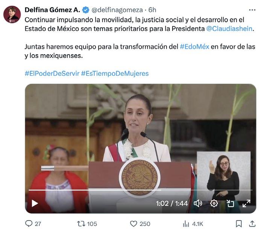
Task: Seek on the video progress bar
Action: [x=141, y=190]
